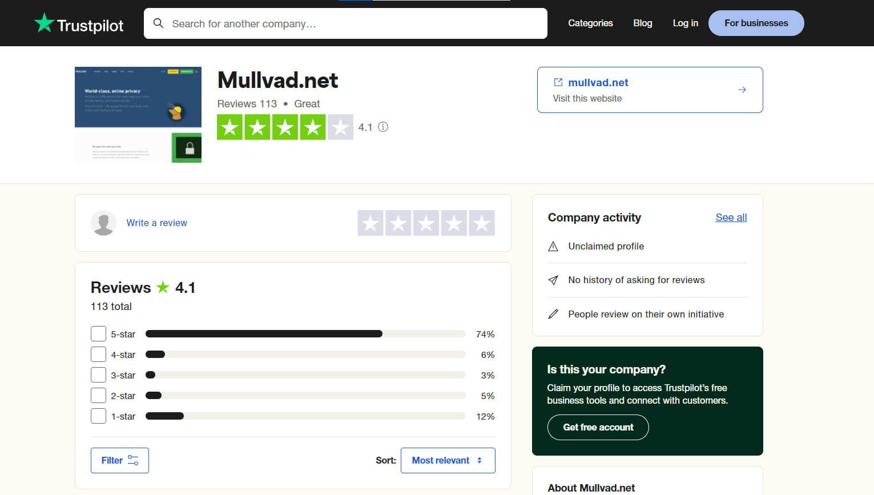Viewport: 874px width, 495px height.
Task: Click Log in in the header
Action: [x=686, y=23]
